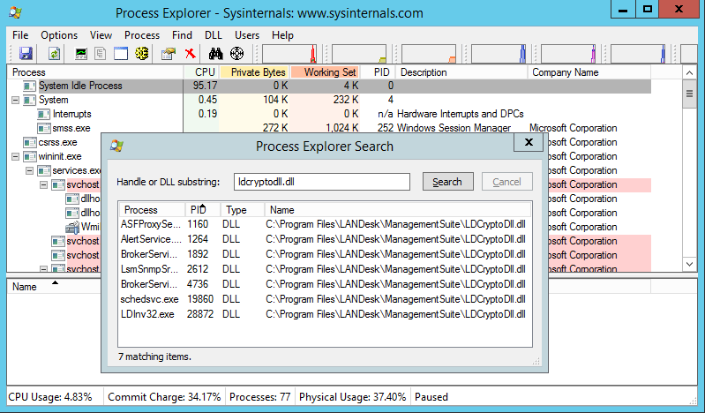Click the Handle or DLL substring text field
The image size is (705, 413).
321,182
